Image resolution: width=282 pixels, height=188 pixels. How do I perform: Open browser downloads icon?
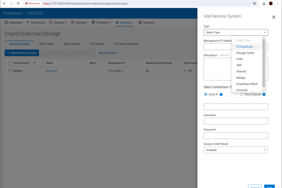[x=264, y=3]
